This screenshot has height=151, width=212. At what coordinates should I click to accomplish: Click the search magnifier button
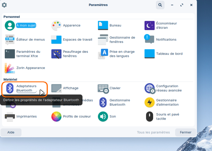pos(160,5)
